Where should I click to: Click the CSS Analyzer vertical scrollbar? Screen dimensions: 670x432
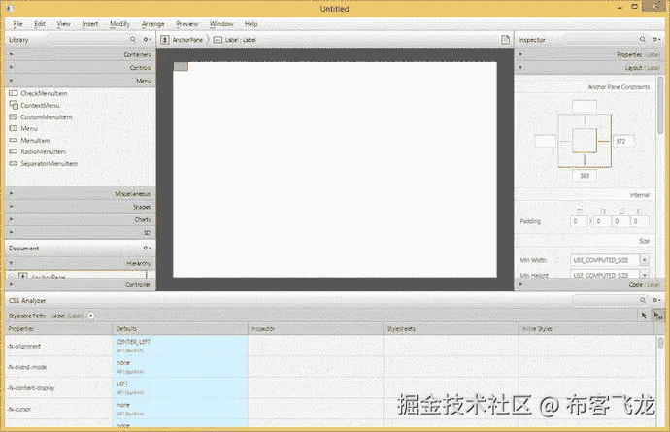point(660,343)
